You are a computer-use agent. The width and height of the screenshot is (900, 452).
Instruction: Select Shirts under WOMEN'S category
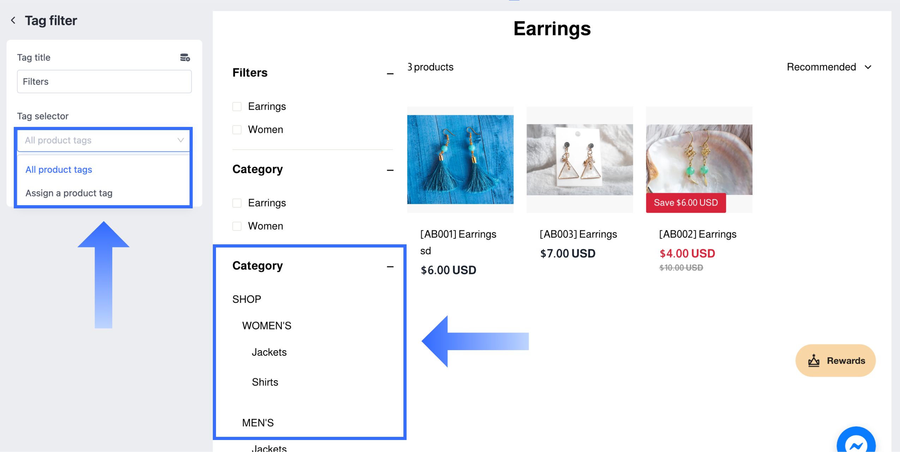point(265,382)
